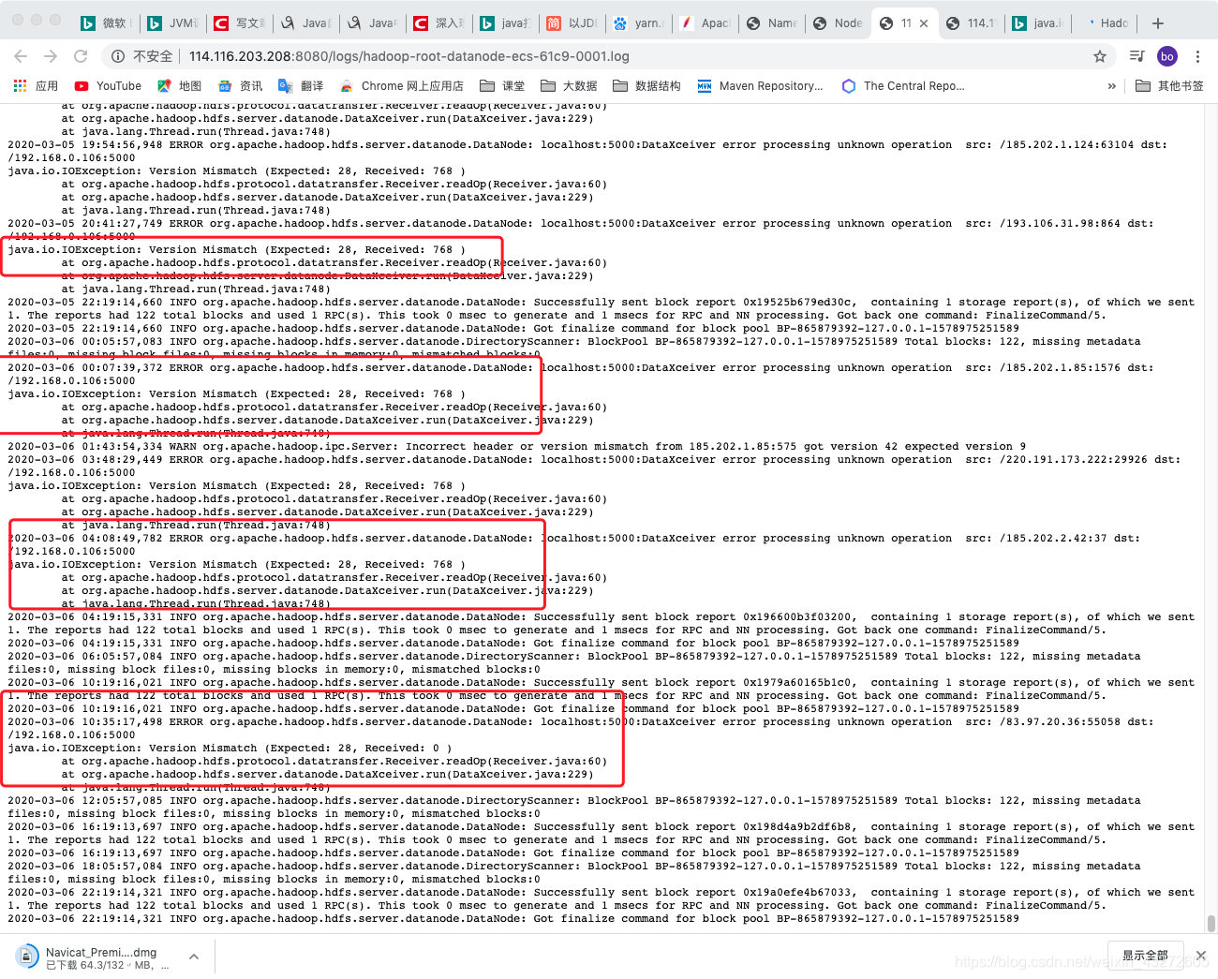
Task: Click the log line 2020-03-06 06:05:57,084 INFO
Action: 574,662
